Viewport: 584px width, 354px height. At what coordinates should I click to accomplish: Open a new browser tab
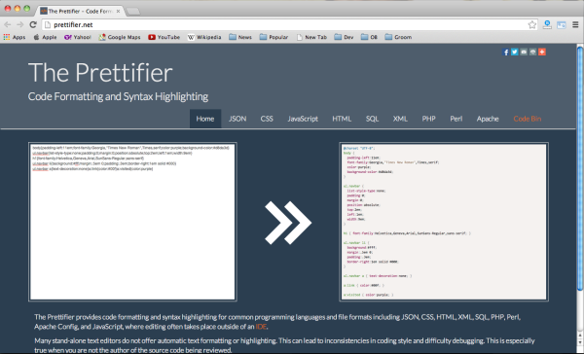coord(133,12)
